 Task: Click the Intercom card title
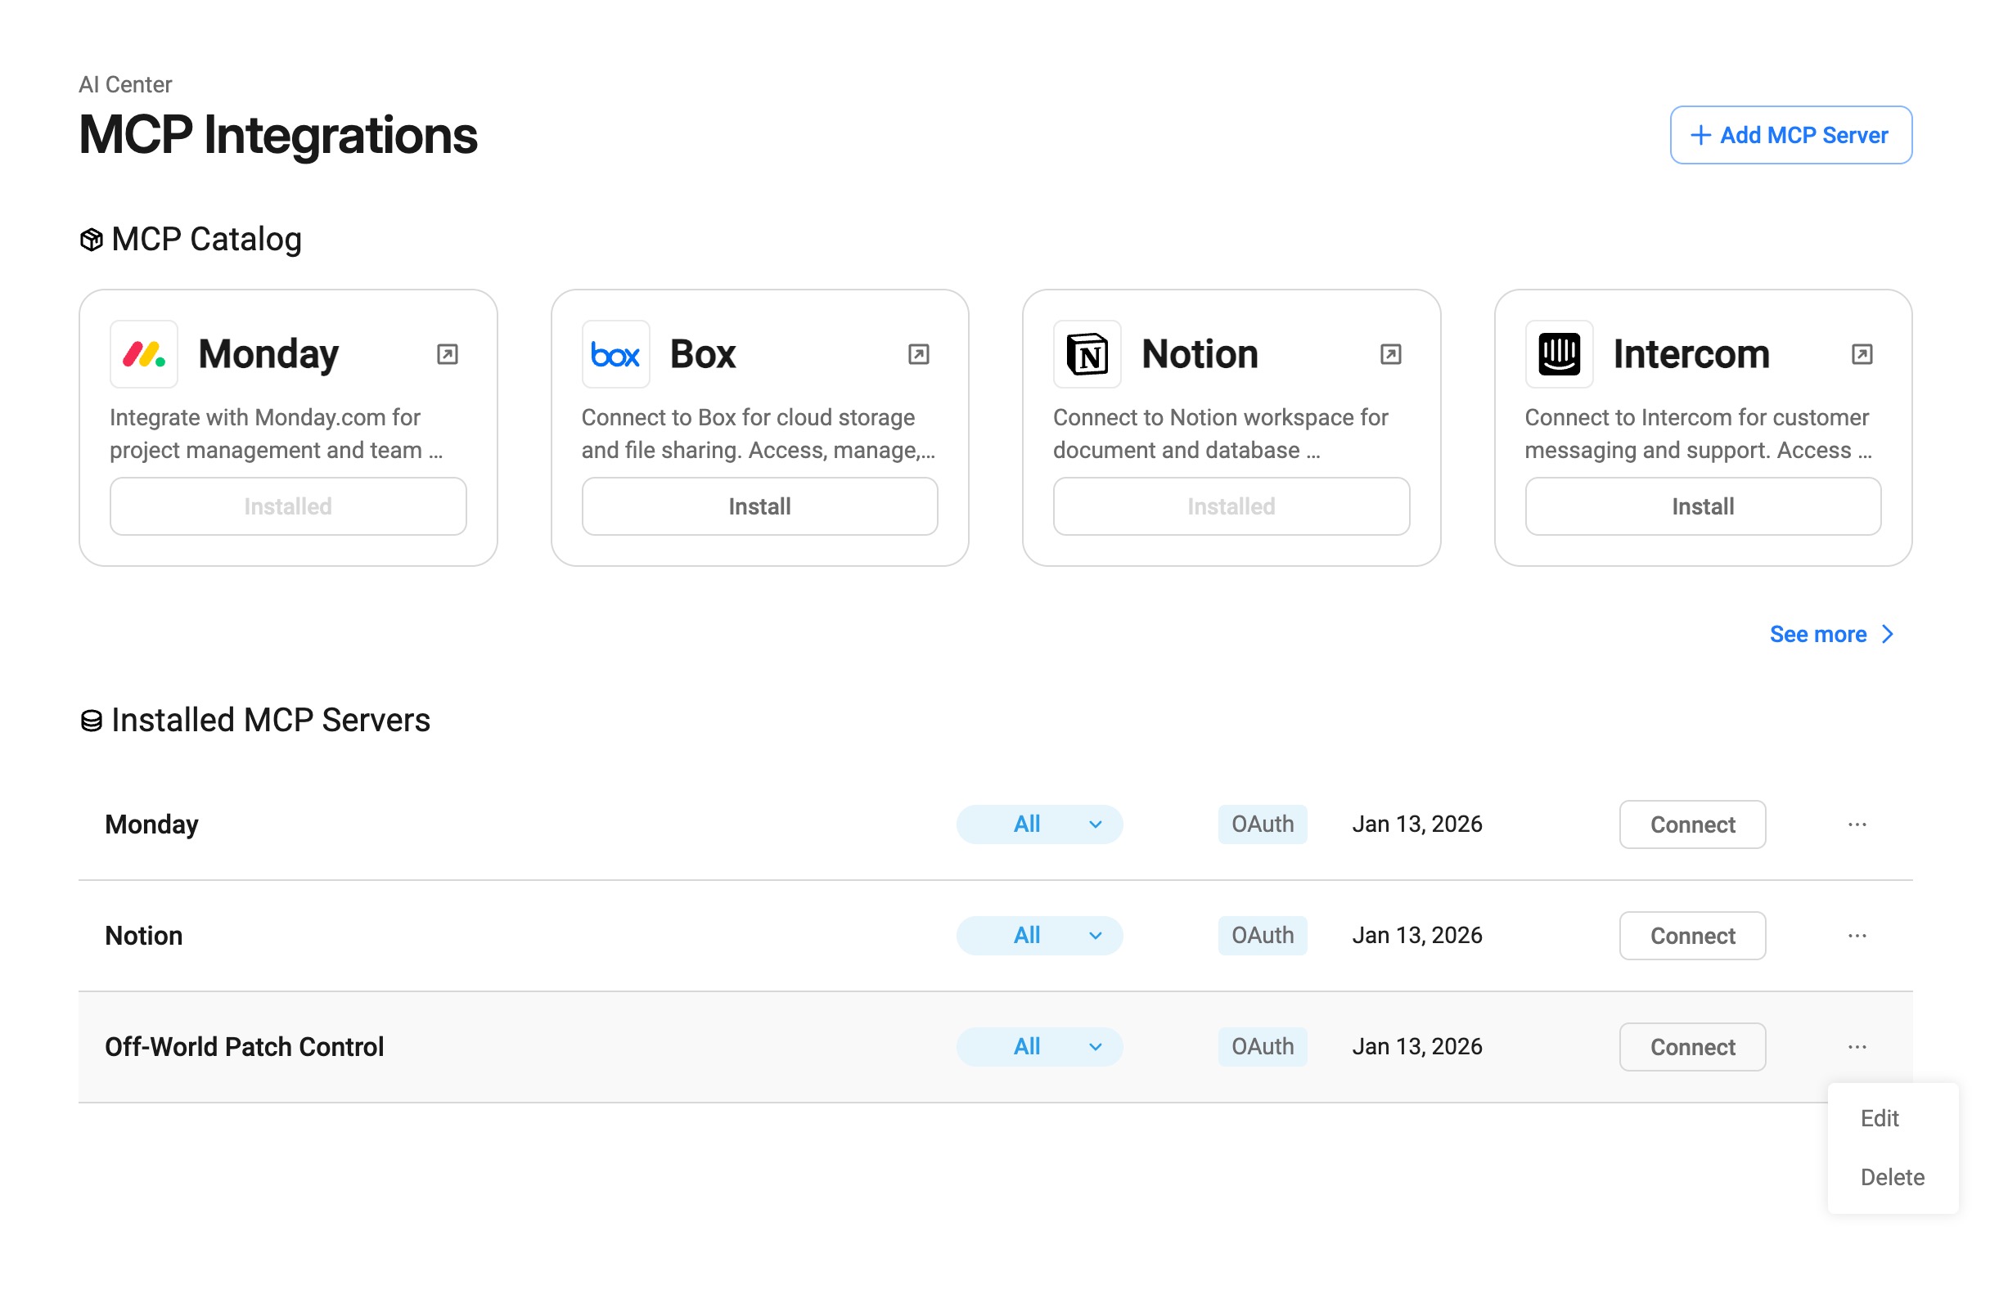click(1691, 354)
